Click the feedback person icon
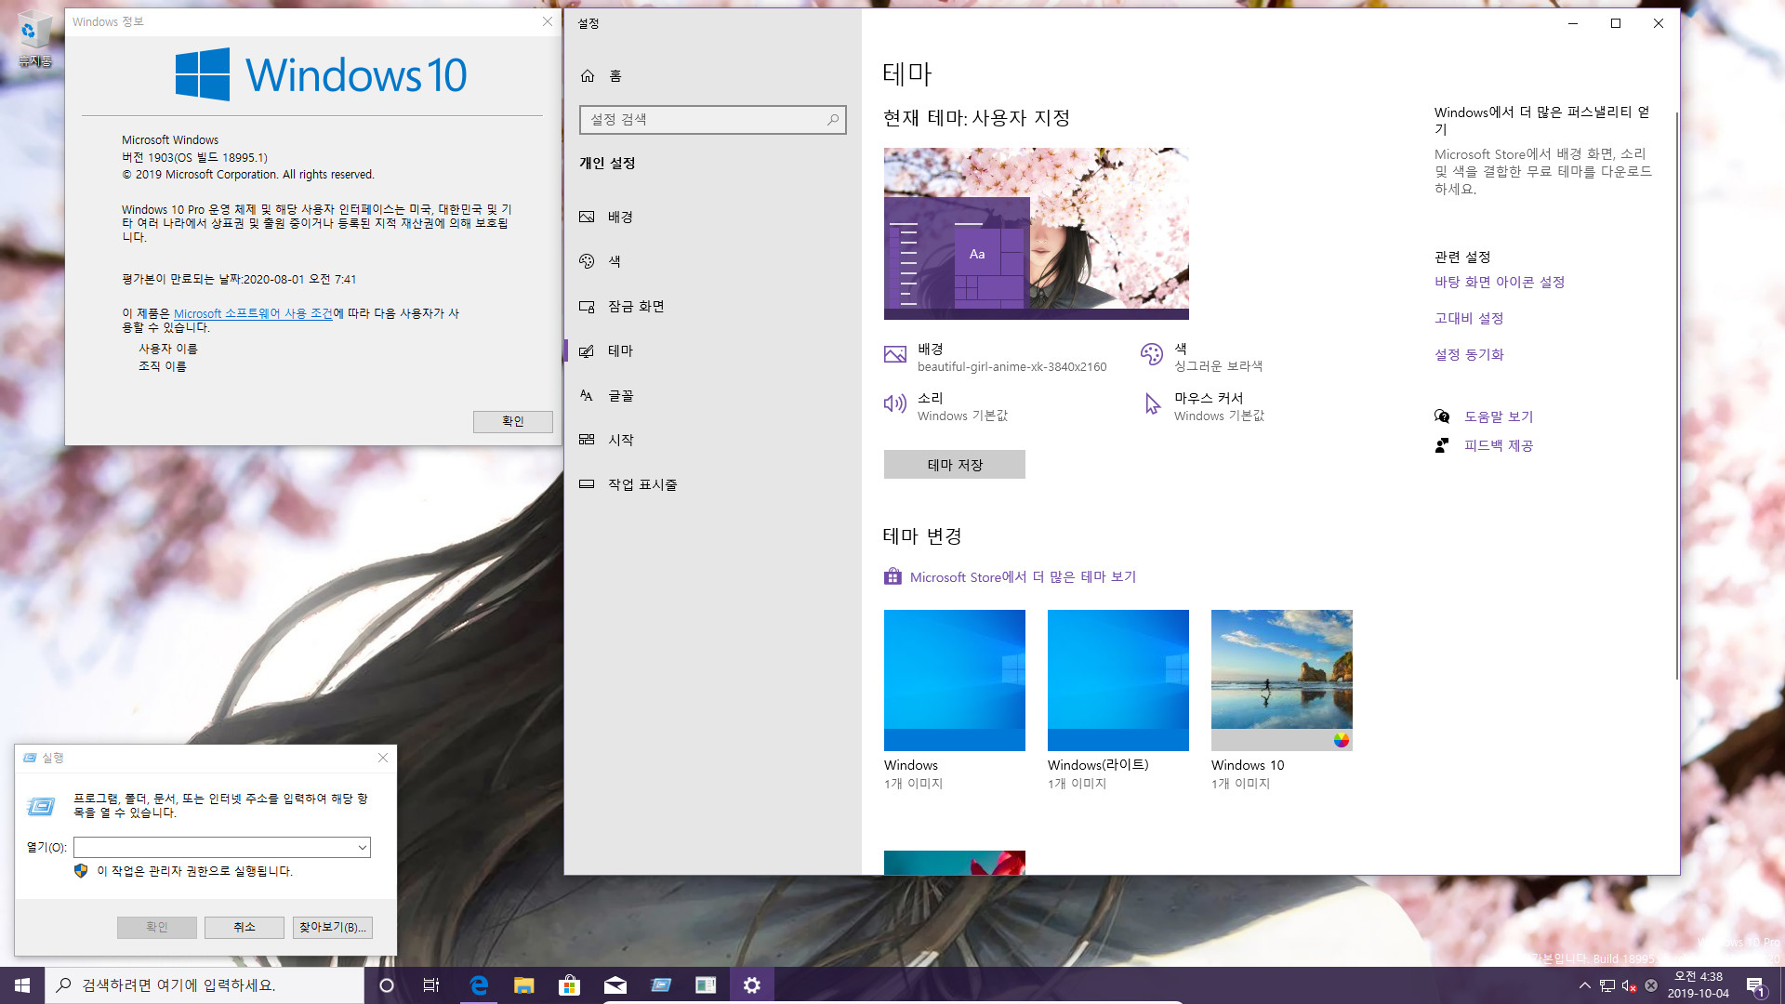1785x1004 pixels. point(1442,445)
